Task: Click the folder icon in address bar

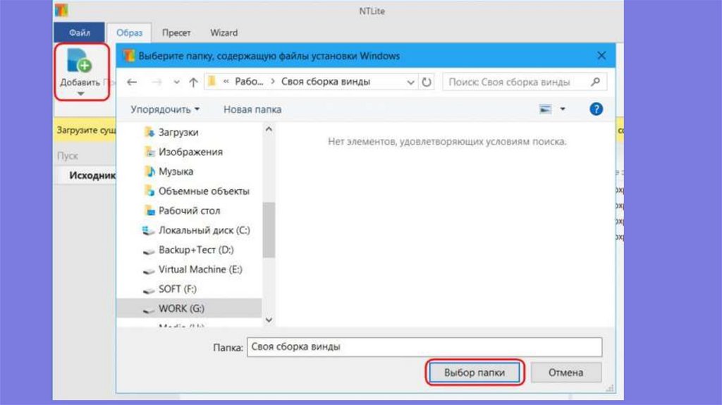Action: tap(212, 82)
